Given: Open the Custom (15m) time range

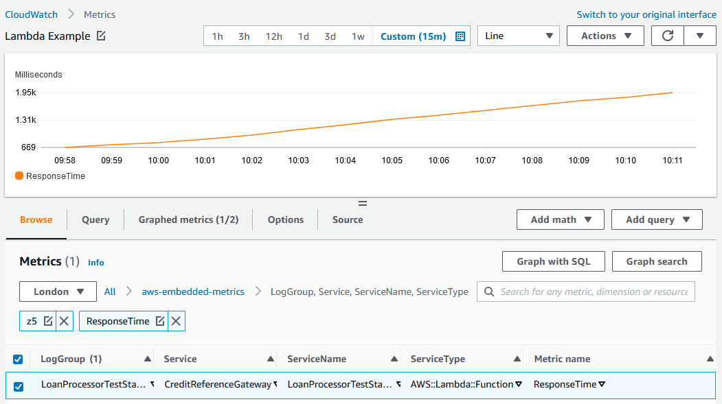Looking at the screenshot, I should [x=413, y=36].
